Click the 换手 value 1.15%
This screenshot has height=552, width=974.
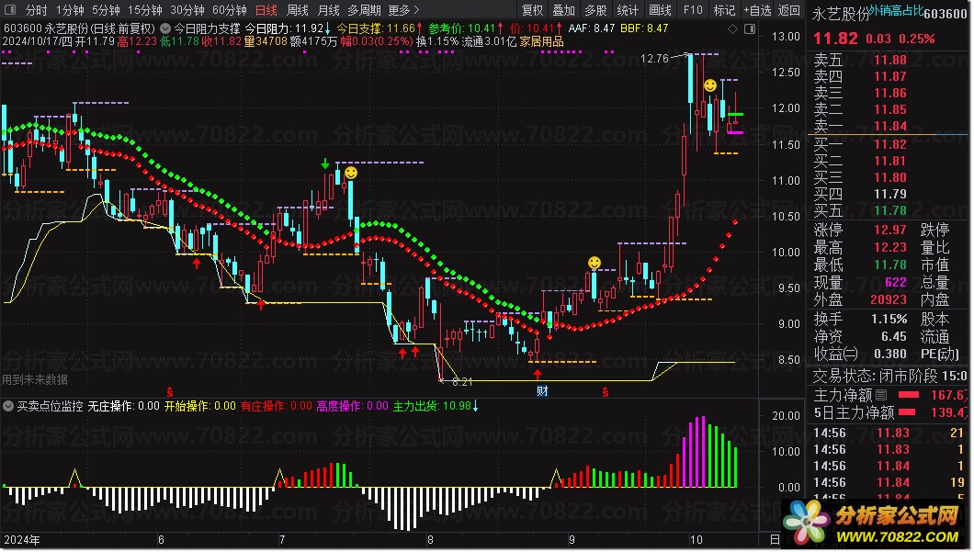[x=889, y=319]
